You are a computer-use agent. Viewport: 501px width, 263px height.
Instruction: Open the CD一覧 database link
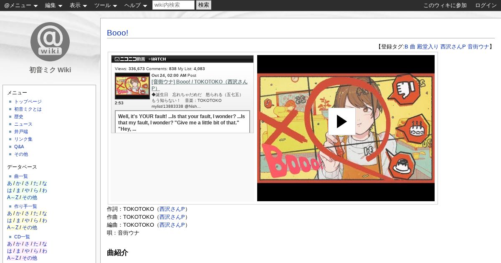pyautogui.click(x=22, y=237)
